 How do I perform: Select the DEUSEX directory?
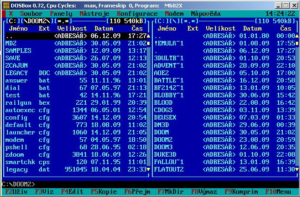coord(224,117)
